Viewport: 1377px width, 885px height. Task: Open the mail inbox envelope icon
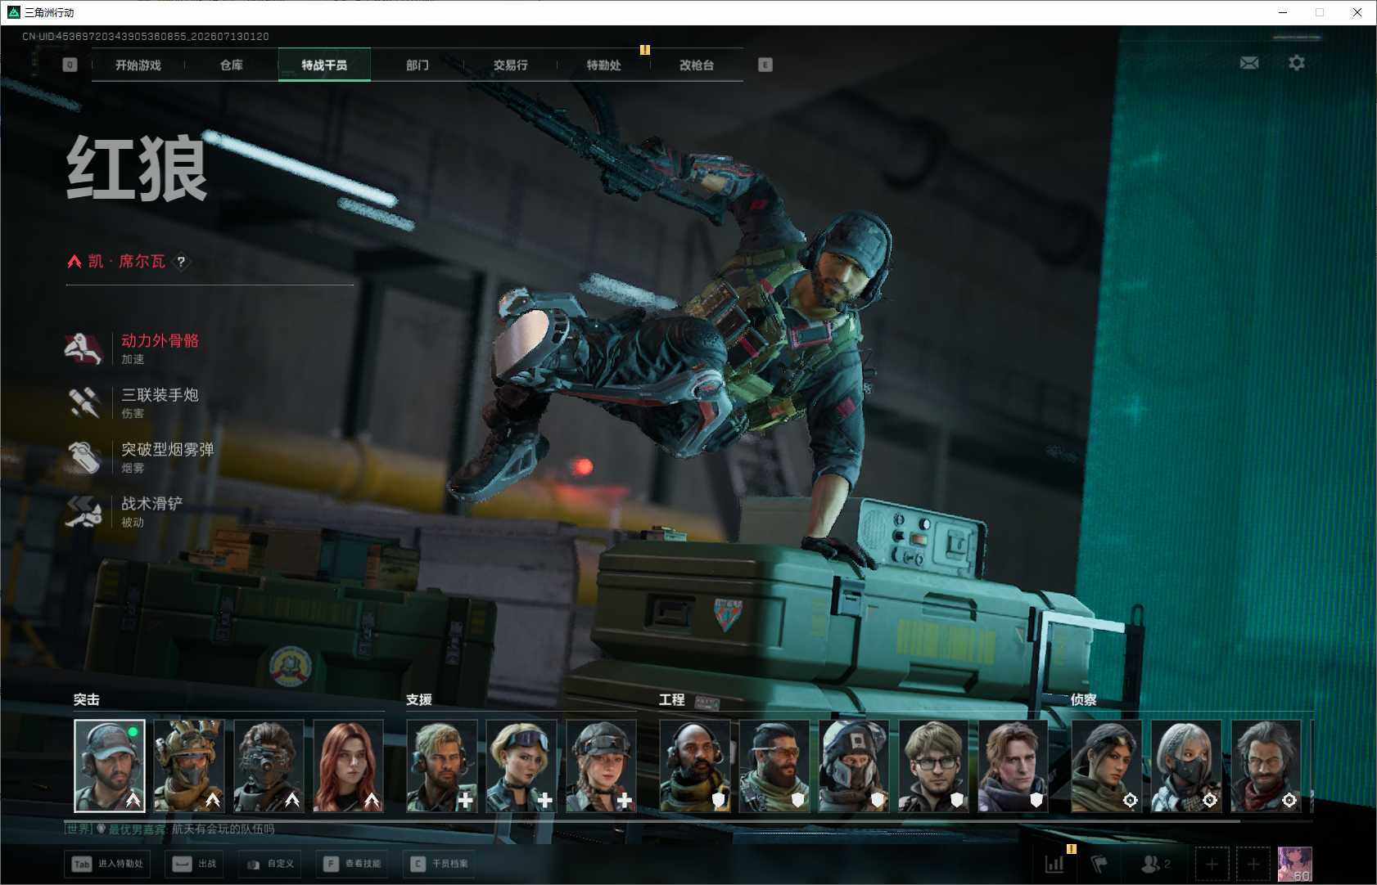point(1249,63)
